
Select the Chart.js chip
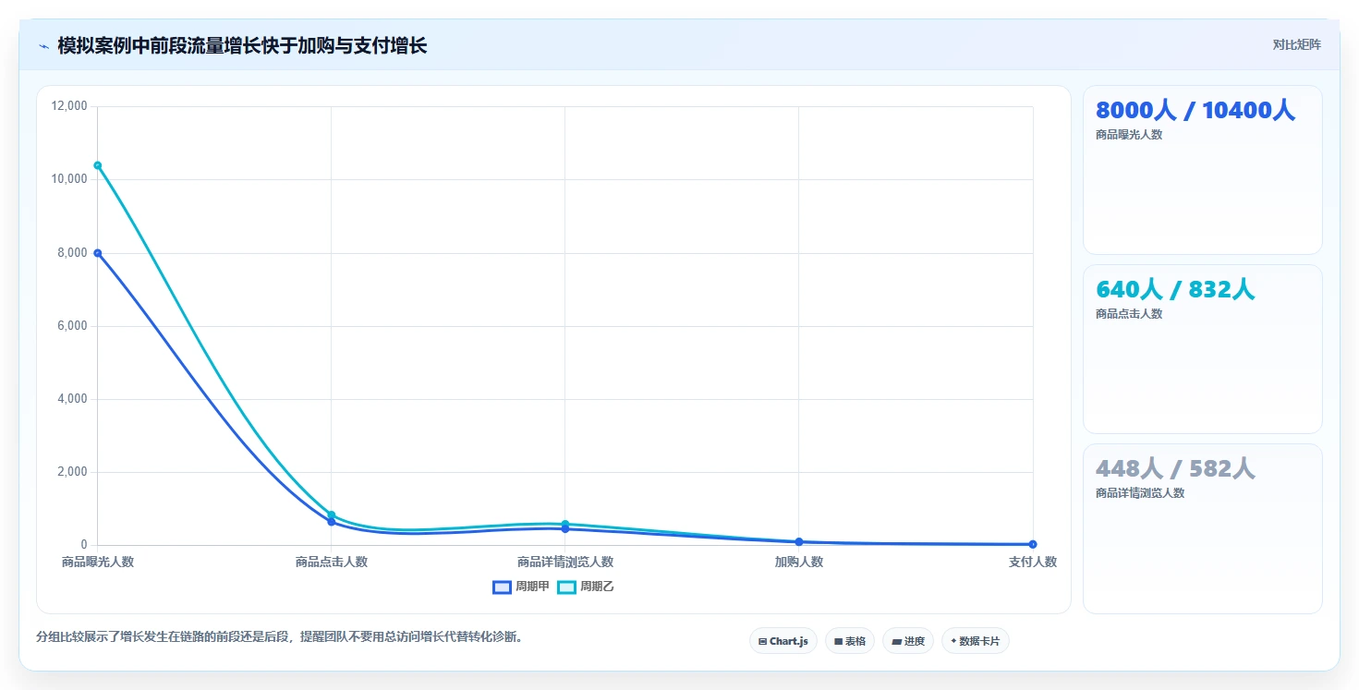783,641
